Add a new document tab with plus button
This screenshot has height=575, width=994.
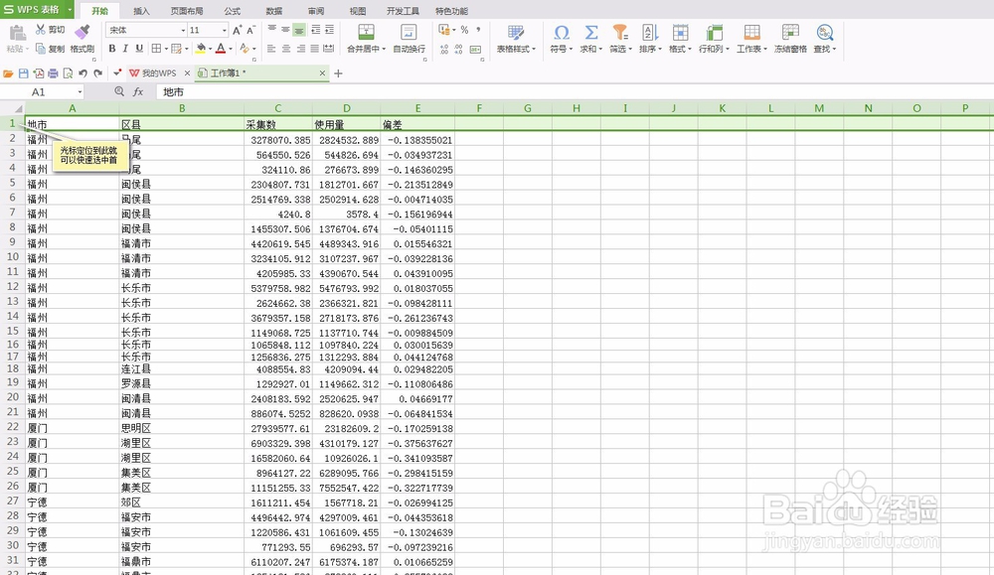tap(339, 73)
